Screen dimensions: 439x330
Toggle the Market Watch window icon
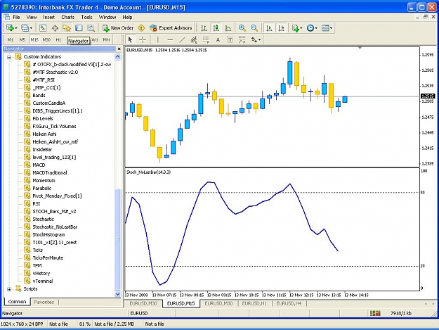point(43,28)
